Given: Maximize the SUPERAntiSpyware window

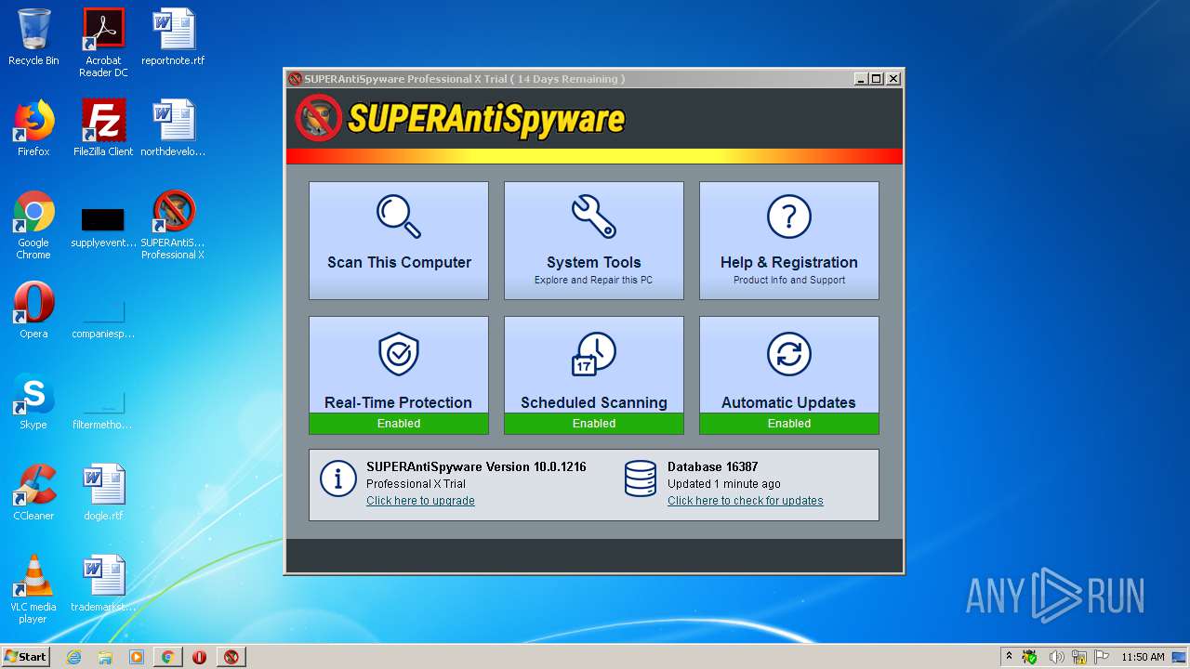Looking at the screenshot, I should coord(877,79).
